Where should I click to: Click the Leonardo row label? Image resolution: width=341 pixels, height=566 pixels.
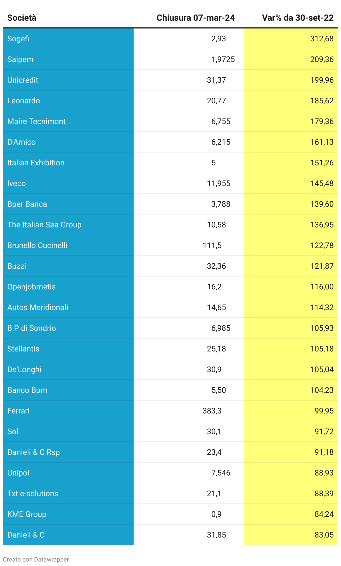[23, 101]
